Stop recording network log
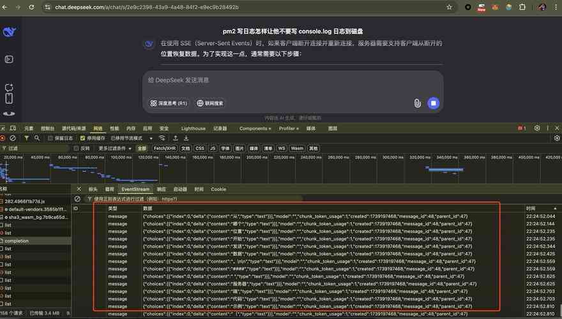The width and height of the screenshot is (562, 319). (3, 138)
